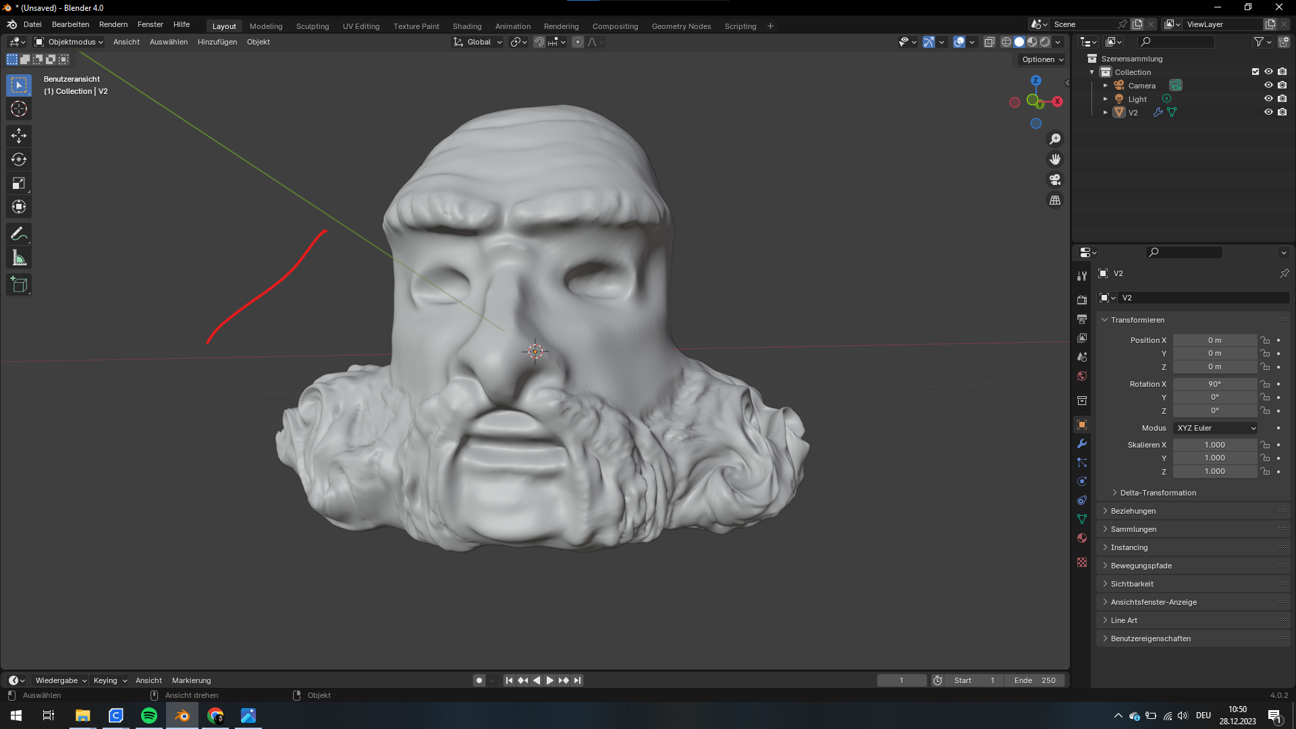Expand the Delta-Transformation panel
The image size is (1296, 729).
(1158, 493)
